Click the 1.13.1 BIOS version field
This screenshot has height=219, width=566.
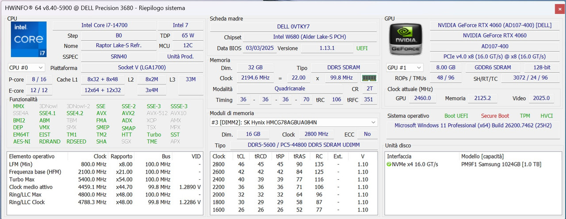[x=327, y=48]
